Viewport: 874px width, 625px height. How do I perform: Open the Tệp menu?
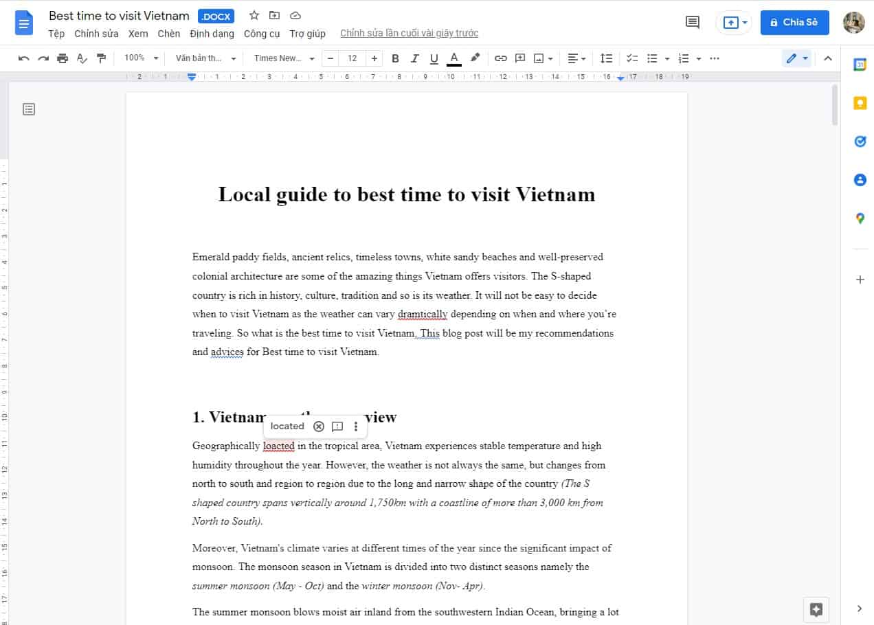[56, 33]
